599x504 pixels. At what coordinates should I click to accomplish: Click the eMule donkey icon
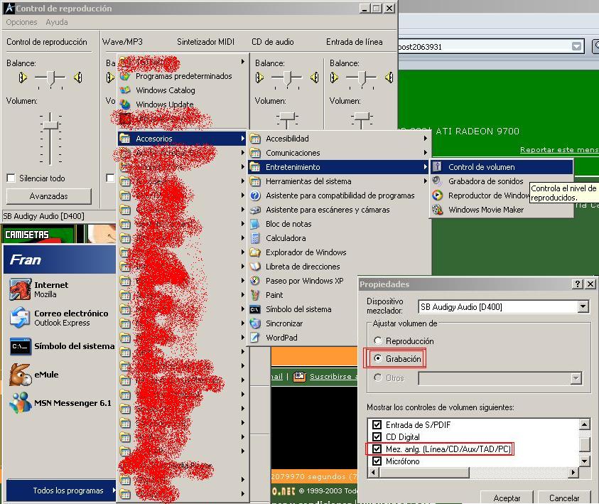point(20,375)
